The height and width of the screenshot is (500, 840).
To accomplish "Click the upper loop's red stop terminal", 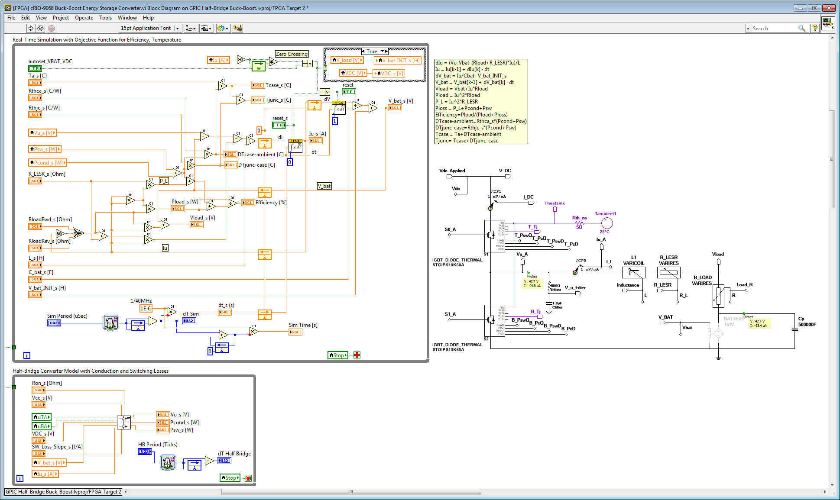I will 357,355.
